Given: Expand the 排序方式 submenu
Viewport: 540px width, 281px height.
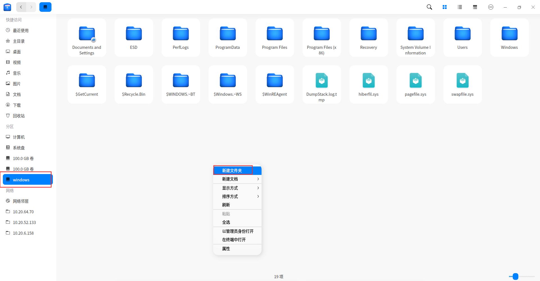Looking at the screenshot, I should click(237, 197).
